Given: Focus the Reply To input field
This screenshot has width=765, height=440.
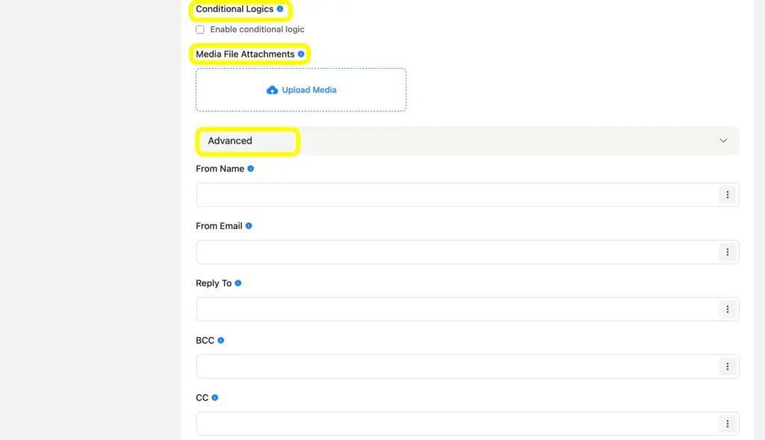Looking at the screenshot, I should tap(468, 309).
